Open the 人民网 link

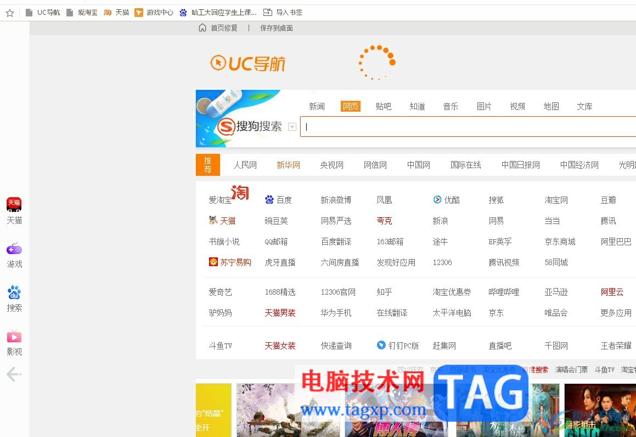point(245,165)
